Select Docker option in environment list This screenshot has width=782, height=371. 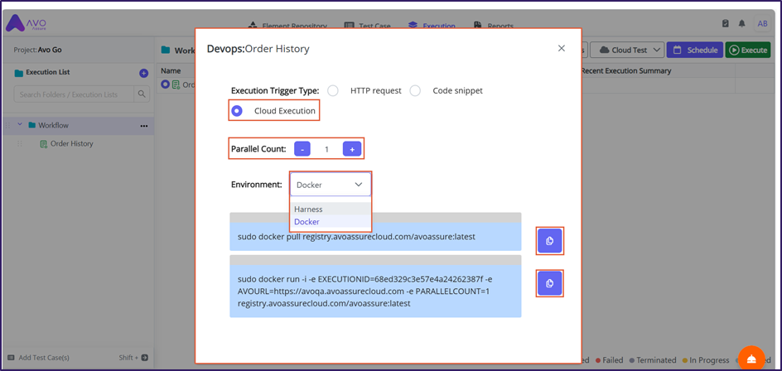307,222
